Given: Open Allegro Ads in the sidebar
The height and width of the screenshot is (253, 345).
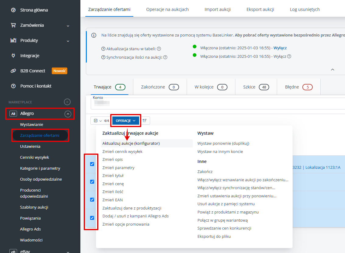Looking at the screenshot, I should pyautogui.click(x=30, y=229).
